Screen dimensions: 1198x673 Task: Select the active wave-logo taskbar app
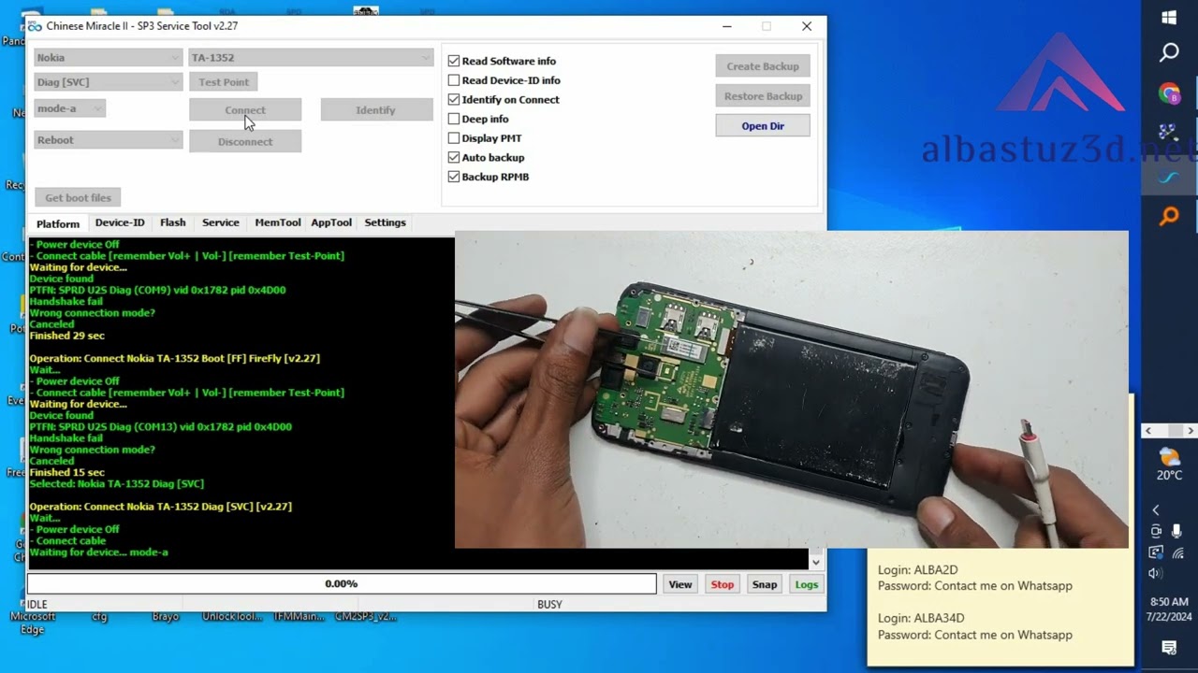point(1169,178)
